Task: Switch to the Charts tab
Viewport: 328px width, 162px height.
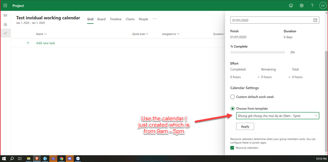Action: tap(130, 19)
